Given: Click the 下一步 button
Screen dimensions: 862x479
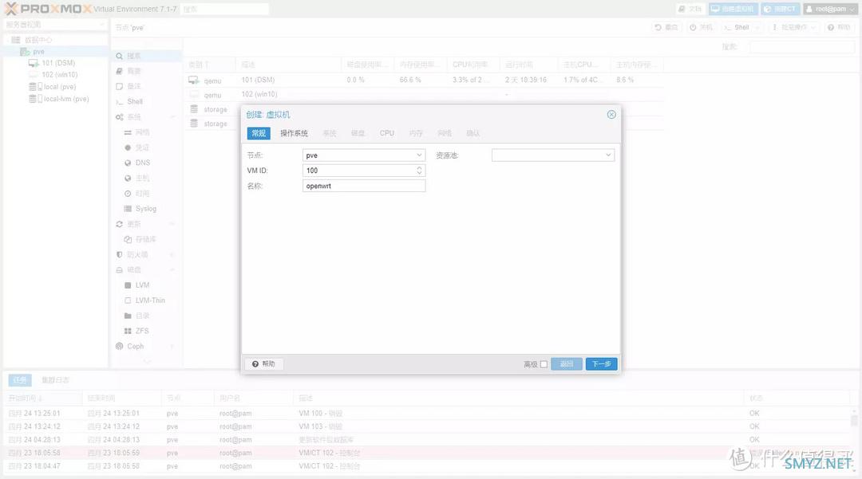Looking at the screenshot, I should 602,363.
